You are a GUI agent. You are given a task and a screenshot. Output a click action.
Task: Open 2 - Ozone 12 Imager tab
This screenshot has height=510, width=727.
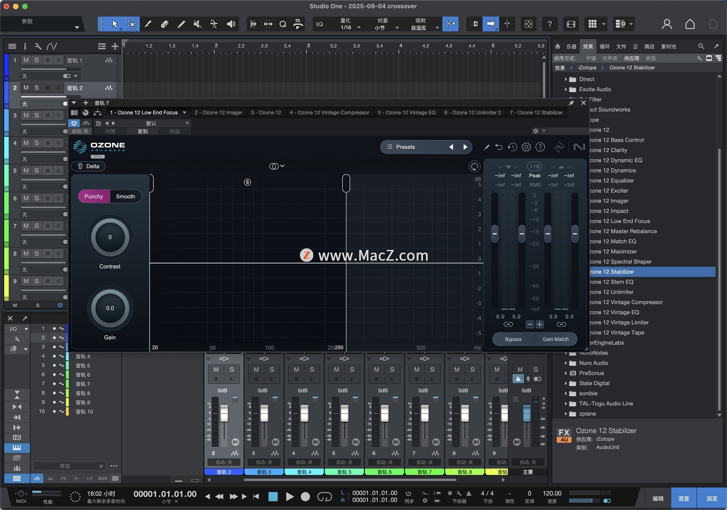tap(218, 112)
